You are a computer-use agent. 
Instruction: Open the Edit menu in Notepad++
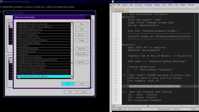tap(119, 5)
